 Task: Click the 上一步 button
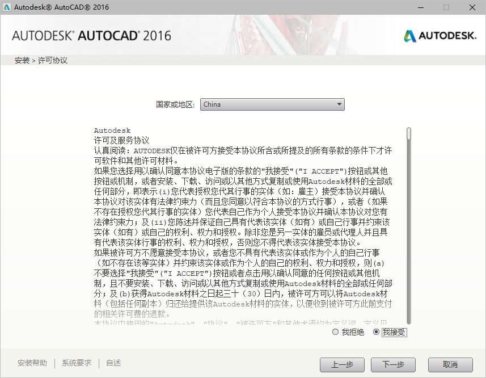tap(342, 365)
